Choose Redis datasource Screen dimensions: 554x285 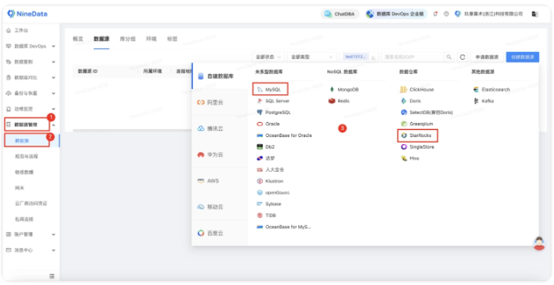point(339,101)
